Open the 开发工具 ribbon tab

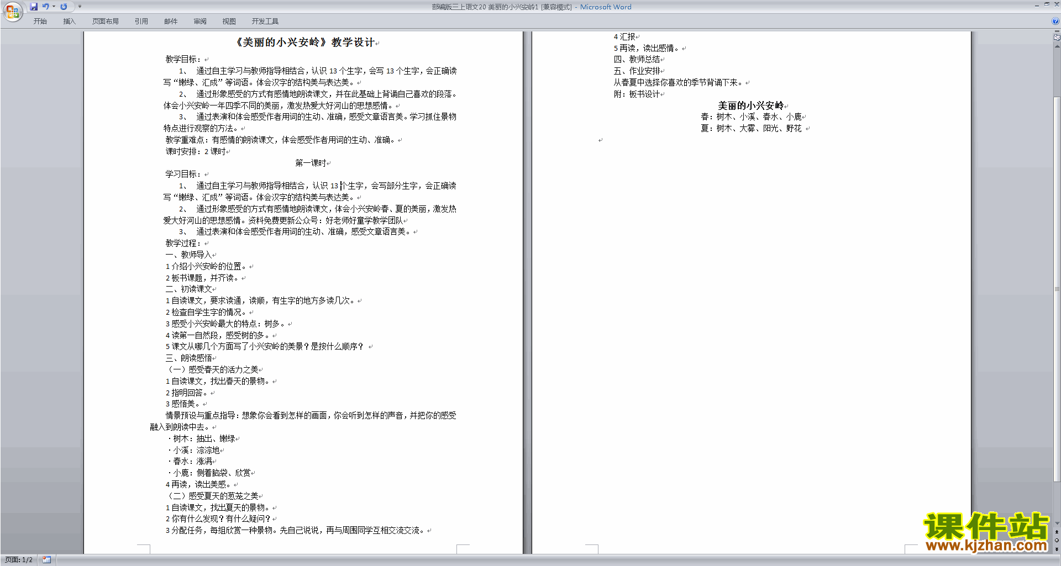click(x=265, y=22)
